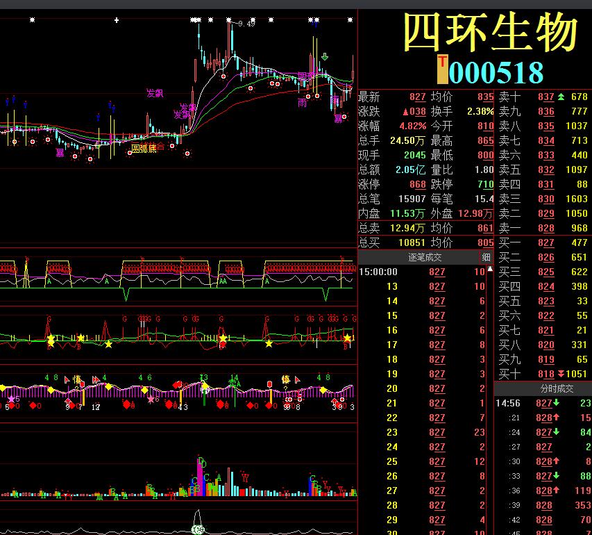Select the 卖九 836 order row

[543, 112]
